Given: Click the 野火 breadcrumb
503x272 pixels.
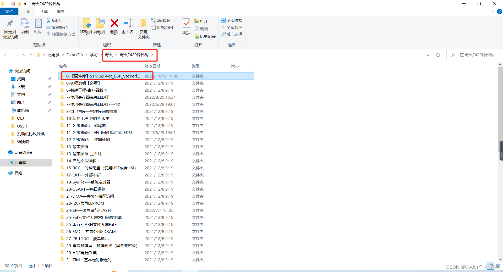Looking at the screenshot, I should point(108,55).
